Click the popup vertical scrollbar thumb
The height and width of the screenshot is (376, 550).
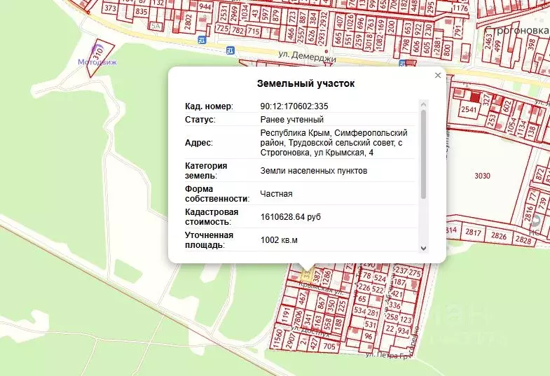(x=423, y=154)
